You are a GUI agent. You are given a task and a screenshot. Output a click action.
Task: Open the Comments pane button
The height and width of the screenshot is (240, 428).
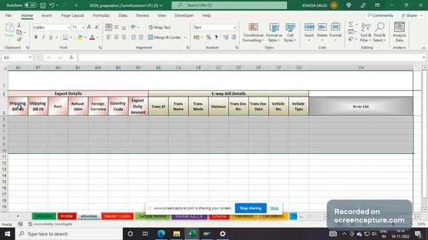(381, 15)
